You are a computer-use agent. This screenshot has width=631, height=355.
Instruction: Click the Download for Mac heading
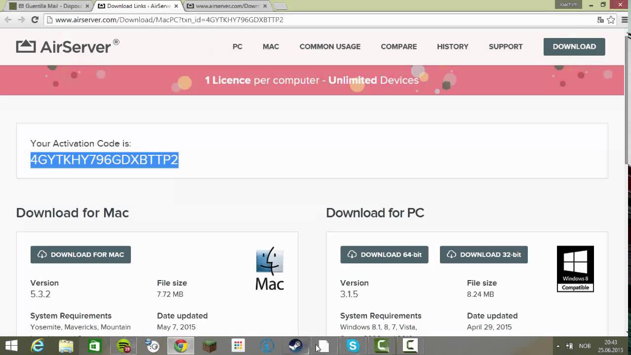[73, 213]
